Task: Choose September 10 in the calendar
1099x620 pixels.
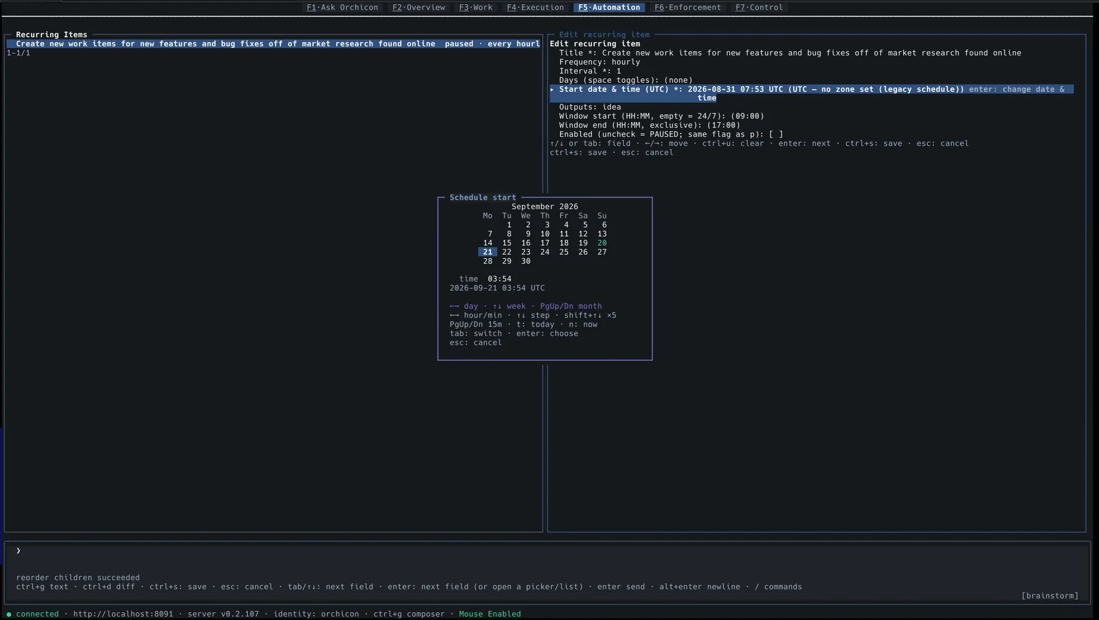Action: (x=545, y=234)
